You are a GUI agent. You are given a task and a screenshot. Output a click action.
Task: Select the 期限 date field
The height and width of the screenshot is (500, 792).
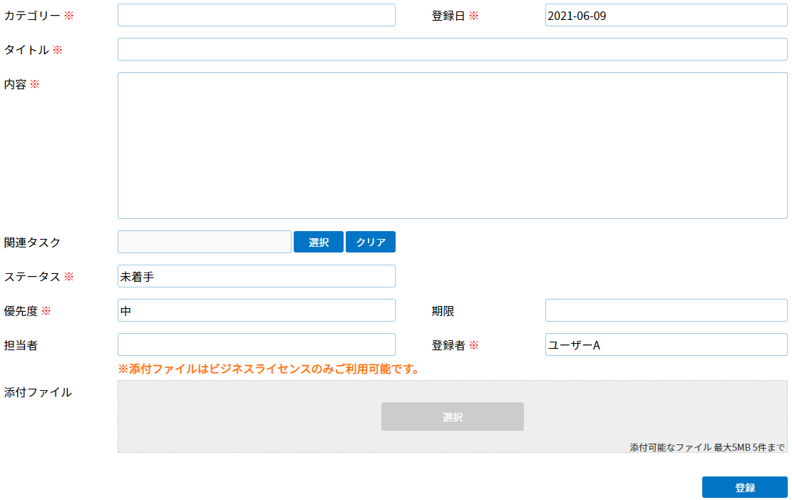pyautogui.click(x=666, y=310)
